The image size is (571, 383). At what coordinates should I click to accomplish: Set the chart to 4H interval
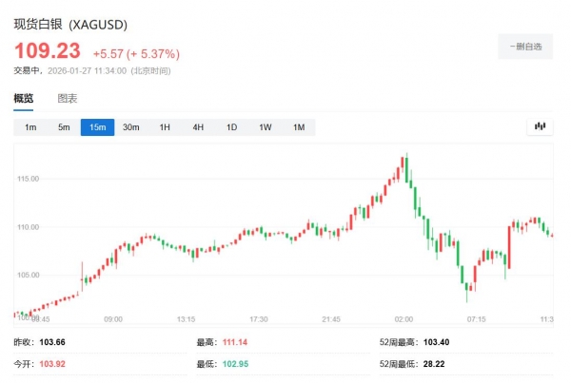198,127
